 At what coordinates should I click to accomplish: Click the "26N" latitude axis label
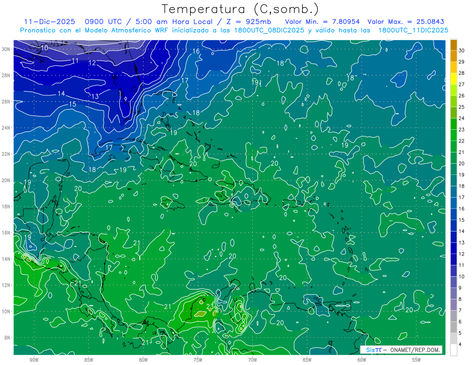(6, 102)
